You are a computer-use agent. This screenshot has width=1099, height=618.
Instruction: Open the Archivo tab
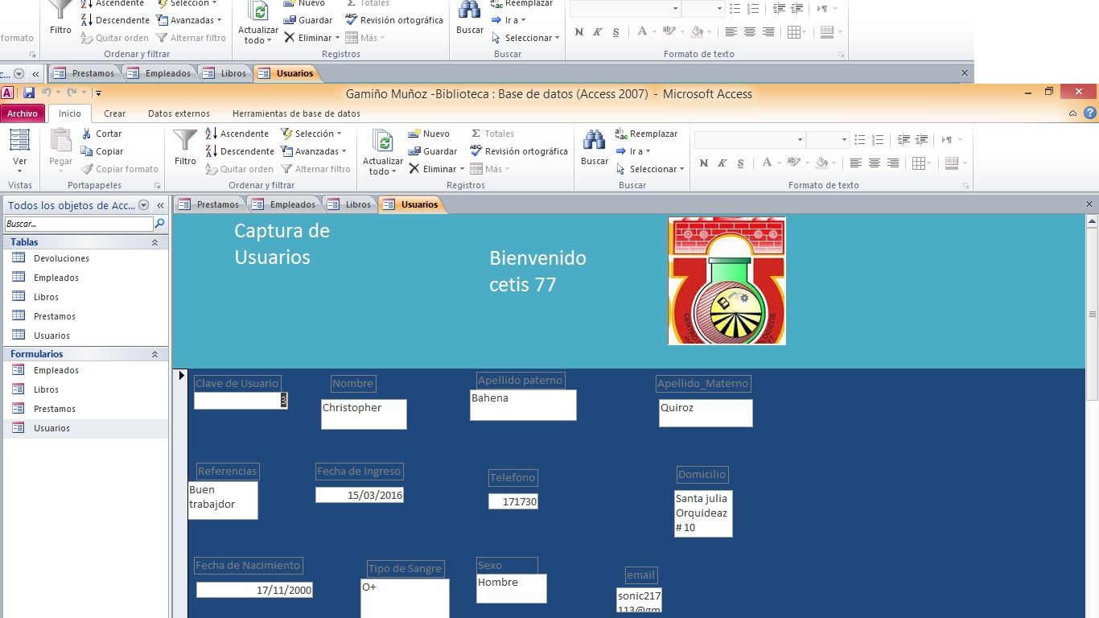coord(23,113)
